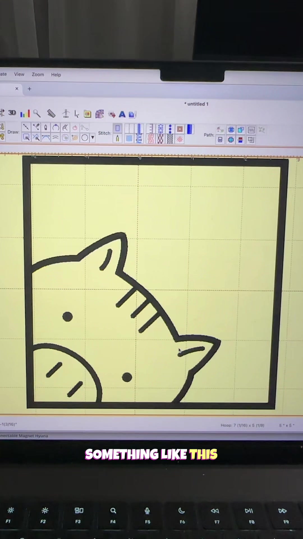
Task: Click the blue cross-shaped path icon
Action: coord(231,140)
